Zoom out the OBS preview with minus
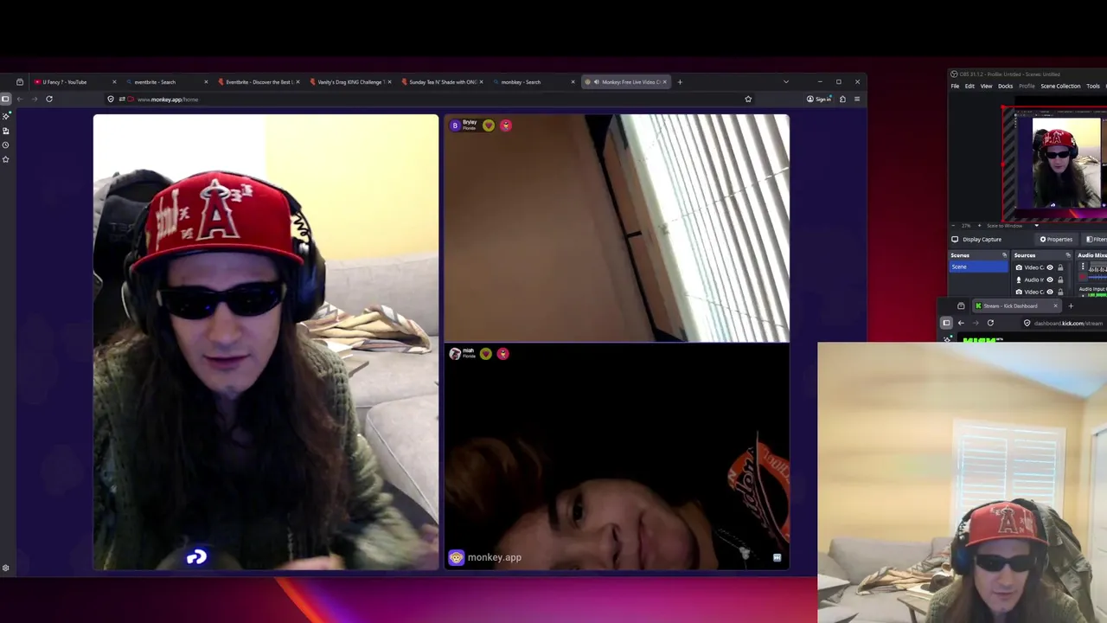This screenshot has width=1107, height=623. point(955,226)
